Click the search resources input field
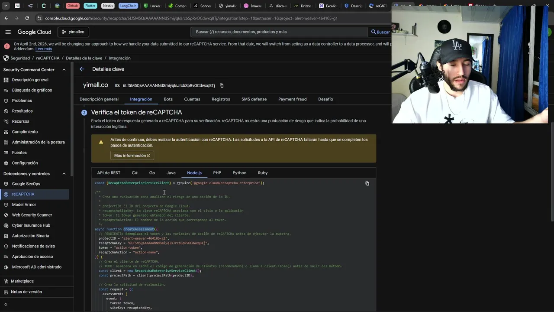Screen dimensions: 554x312 coord(279,32)
